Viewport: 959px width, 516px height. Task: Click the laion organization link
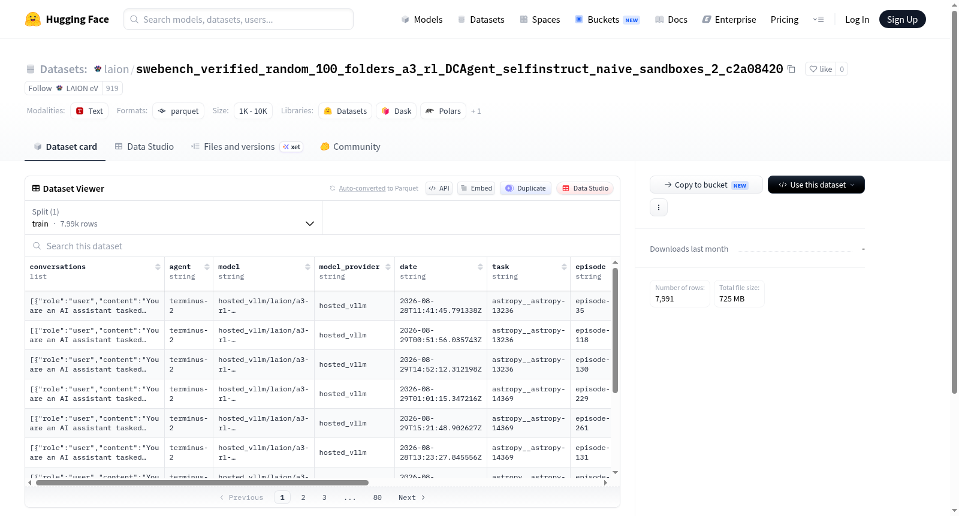tap(116, 69)
